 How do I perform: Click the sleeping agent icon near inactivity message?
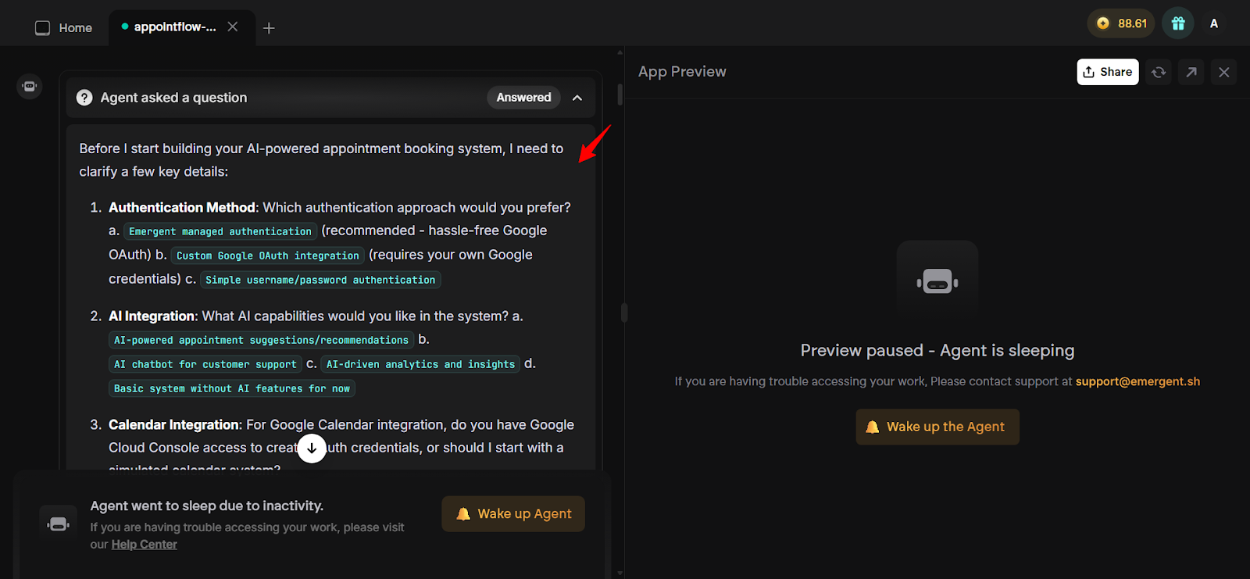(59, 524)
